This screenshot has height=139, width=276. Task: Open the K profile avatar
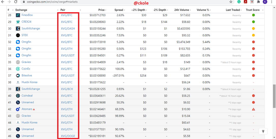pyautogui.click(x=265, y=2)
